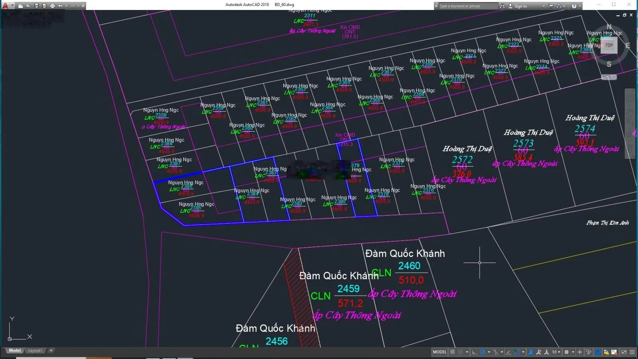Undo the last action
The width and height of the screenshot is (638, 359).
[60, 6]
